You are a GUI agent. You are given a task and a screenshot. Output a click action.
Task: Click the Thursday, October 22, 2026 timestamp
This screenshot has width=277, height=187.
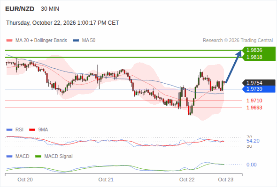click(62, 23)
